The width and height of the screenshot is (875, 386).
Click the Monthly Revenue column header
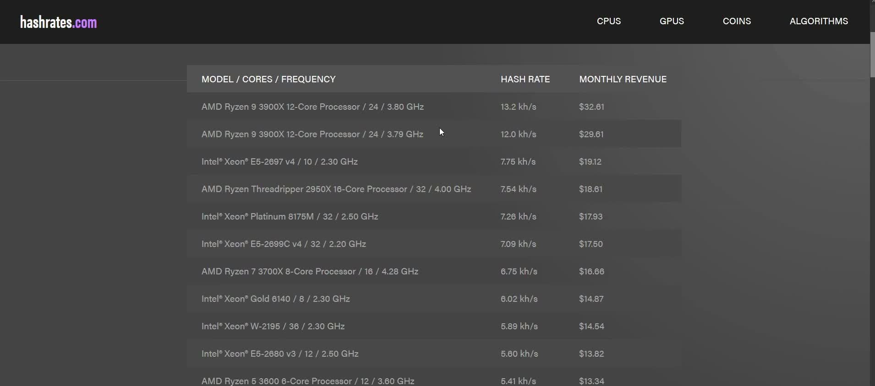[623, 79]
